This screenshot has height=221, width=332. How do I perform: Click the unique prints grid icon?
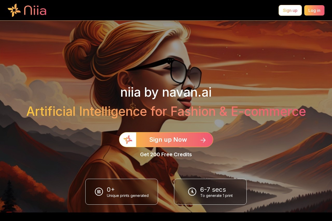pos(99,192)
